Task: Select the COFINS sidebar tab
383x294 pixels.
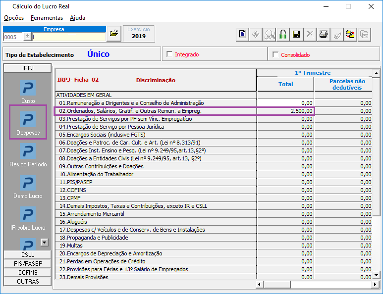Action: point(28,273)
